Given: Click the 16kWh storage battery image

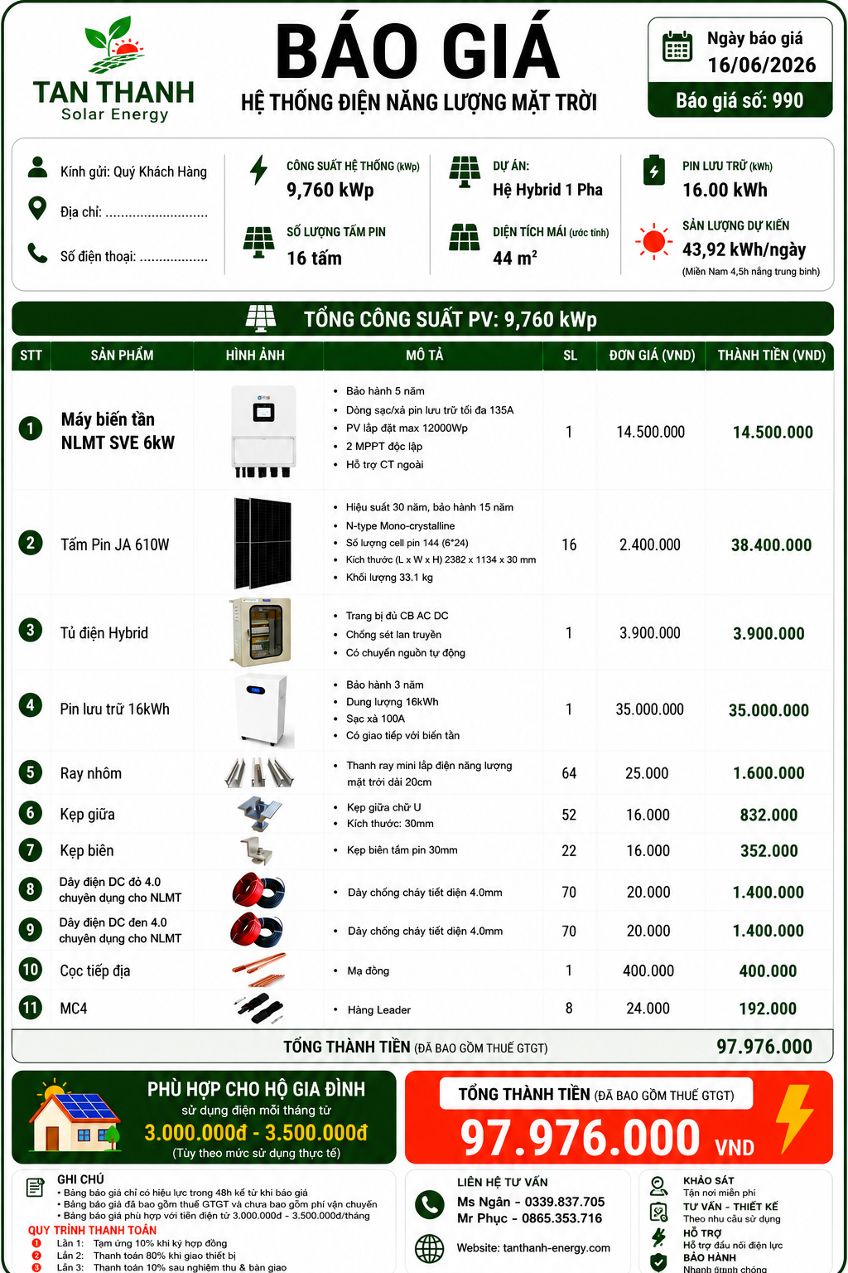Looking at the screenshot, I should [263, 710].
